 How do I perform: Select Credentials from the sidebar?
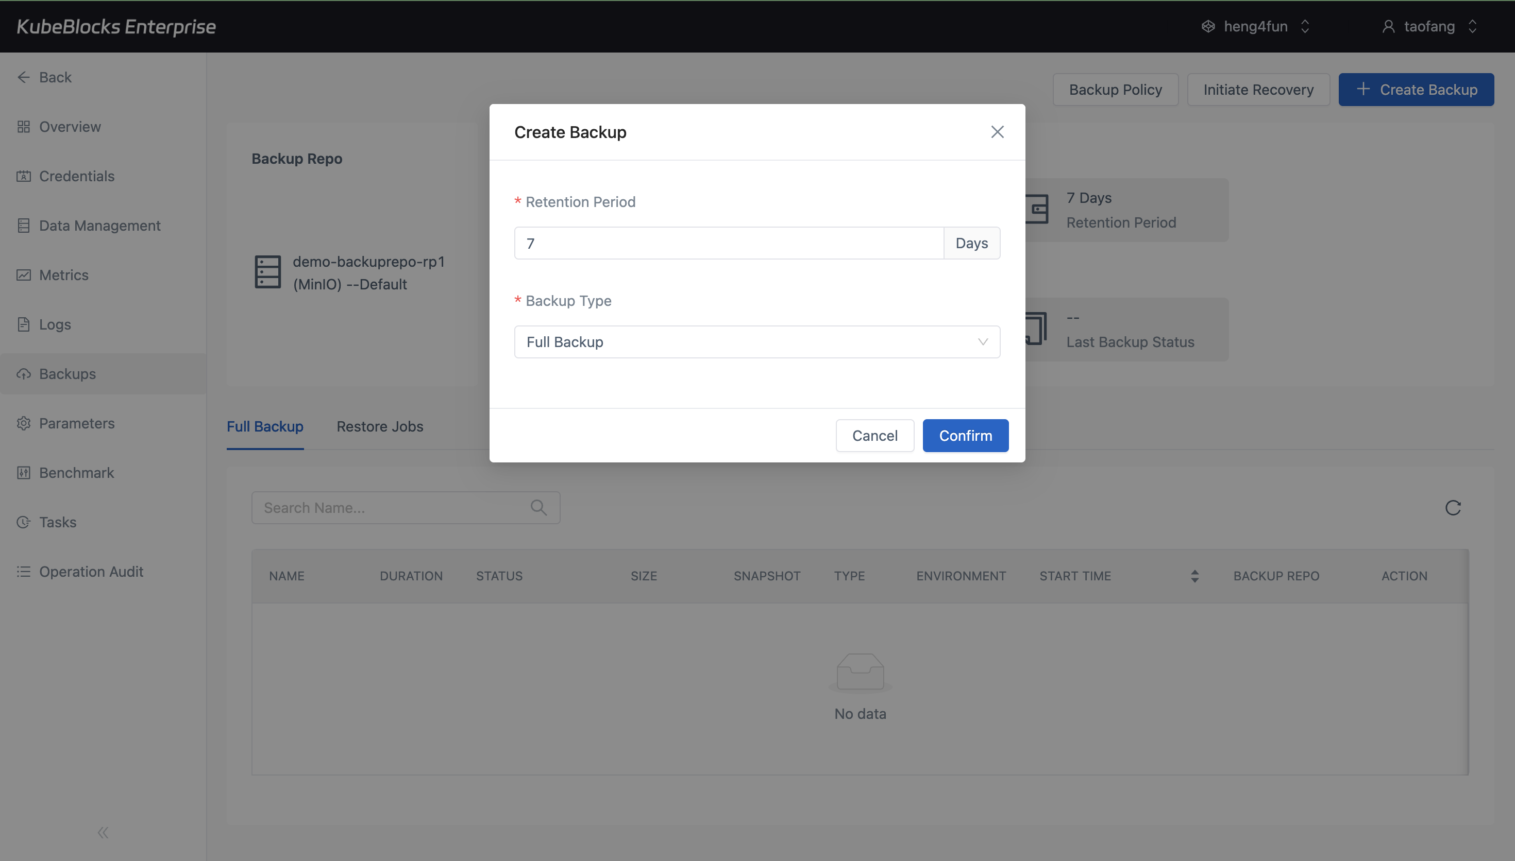(x=76, y=176)
